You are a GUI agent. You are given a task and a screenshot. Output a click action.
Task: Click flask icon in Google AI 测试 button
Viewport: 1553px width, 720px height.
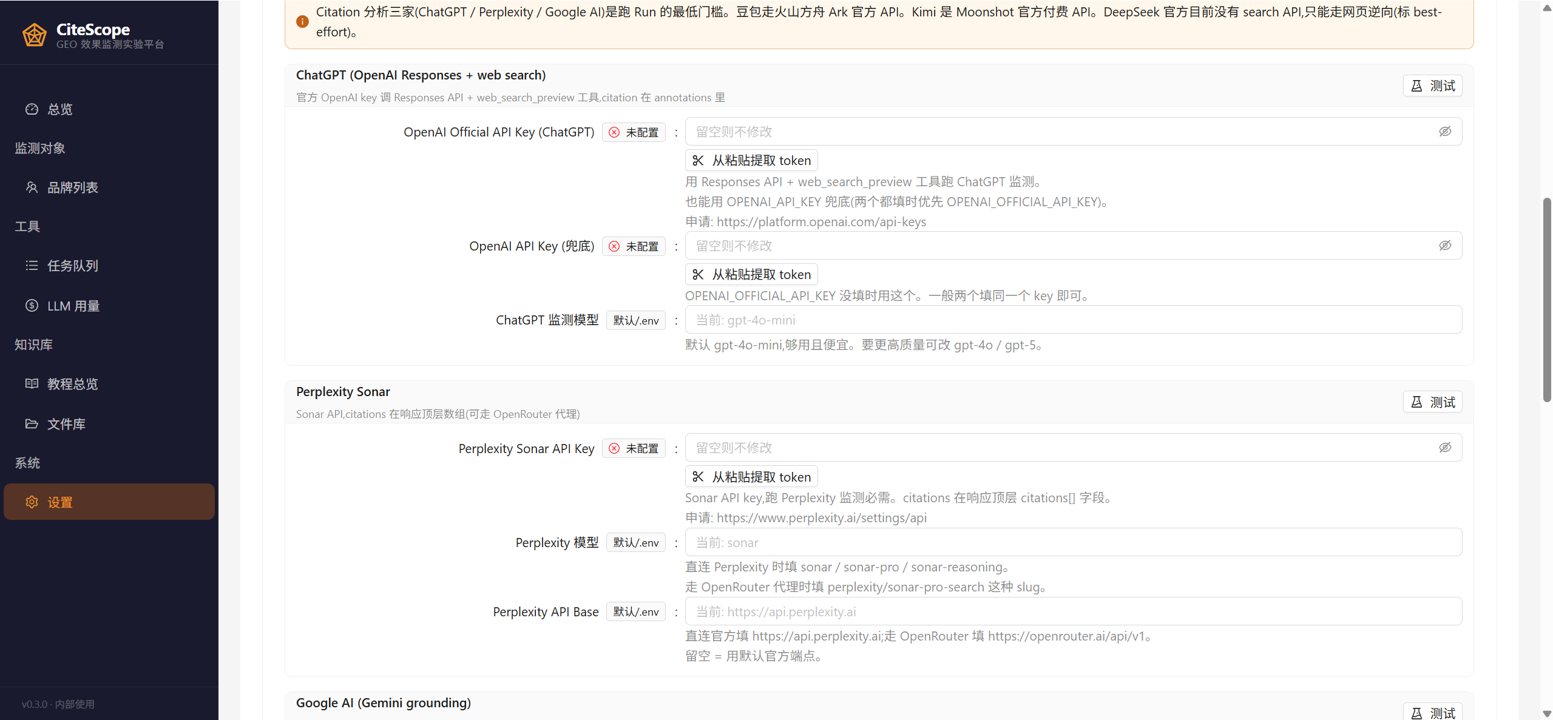point(1416,713)
